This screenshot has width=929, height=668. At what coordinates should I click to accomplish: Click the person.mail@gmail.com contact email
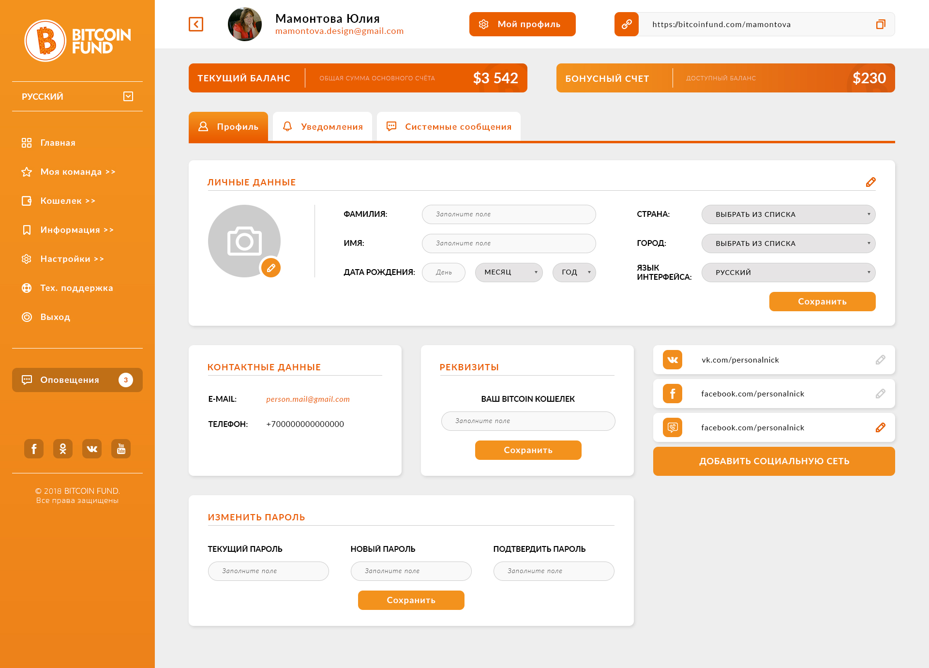[308, 399]
